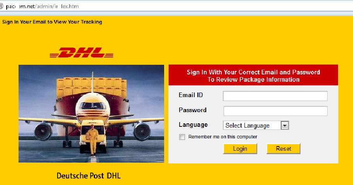Image resolution: width=353 pixels, height=185 pixels.
Task: Focus the Password text field
Action: (275, 111)
